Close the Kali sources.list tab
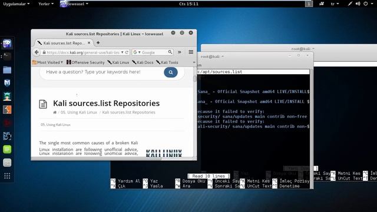 tap(89, 43)
